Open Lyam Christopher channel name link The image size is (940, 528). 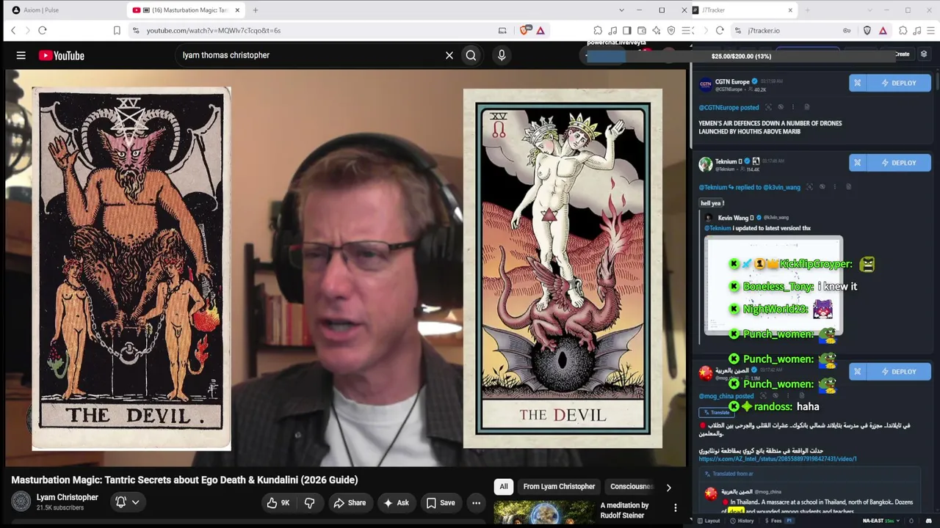point(68,497)
